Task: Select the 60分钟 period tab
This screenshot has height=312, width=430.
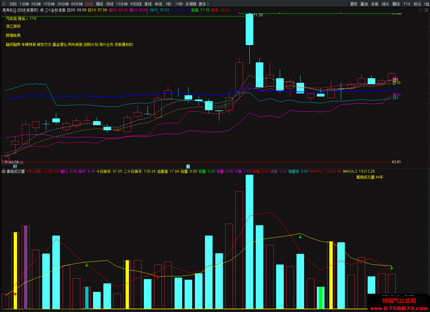Action: click(77, 4)
